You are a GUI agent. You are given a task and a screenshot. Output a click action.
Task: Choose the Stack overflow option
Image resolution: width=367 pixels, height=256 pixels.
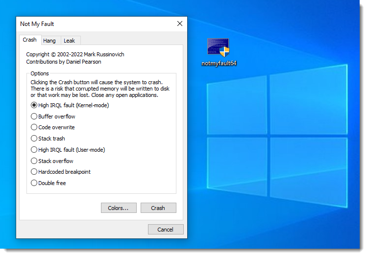click(x=34, y=161)
